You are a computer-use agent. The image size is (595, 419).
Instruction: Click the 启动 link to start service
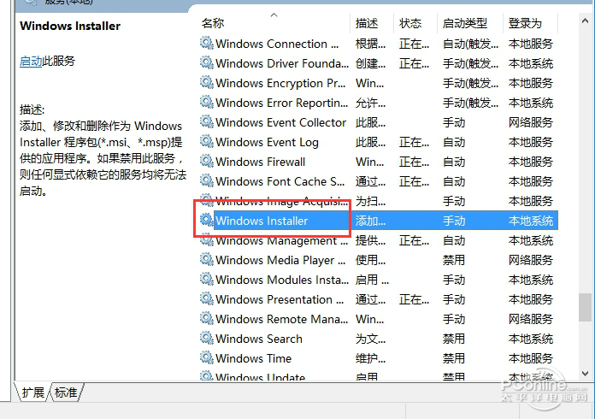(31, 61)
